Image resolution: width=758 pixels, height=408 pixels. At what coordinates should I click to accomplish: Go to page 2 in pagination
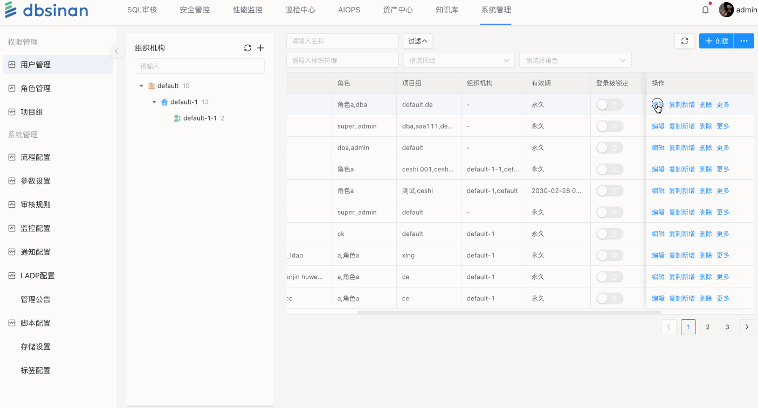[x=708, y=327]
